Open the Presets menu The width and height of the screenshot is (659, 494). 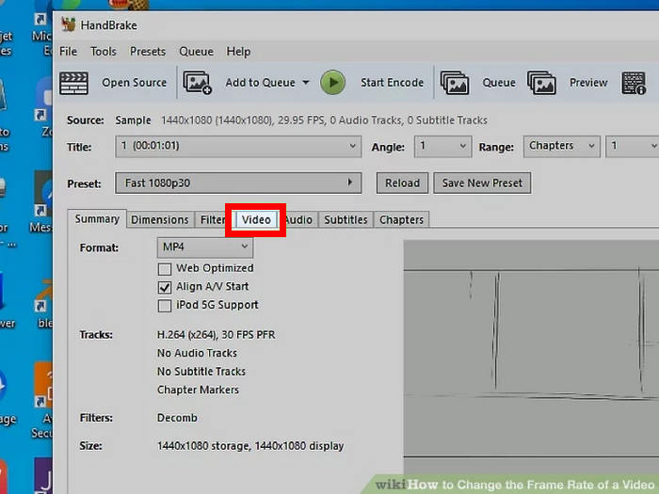(147, 52)
